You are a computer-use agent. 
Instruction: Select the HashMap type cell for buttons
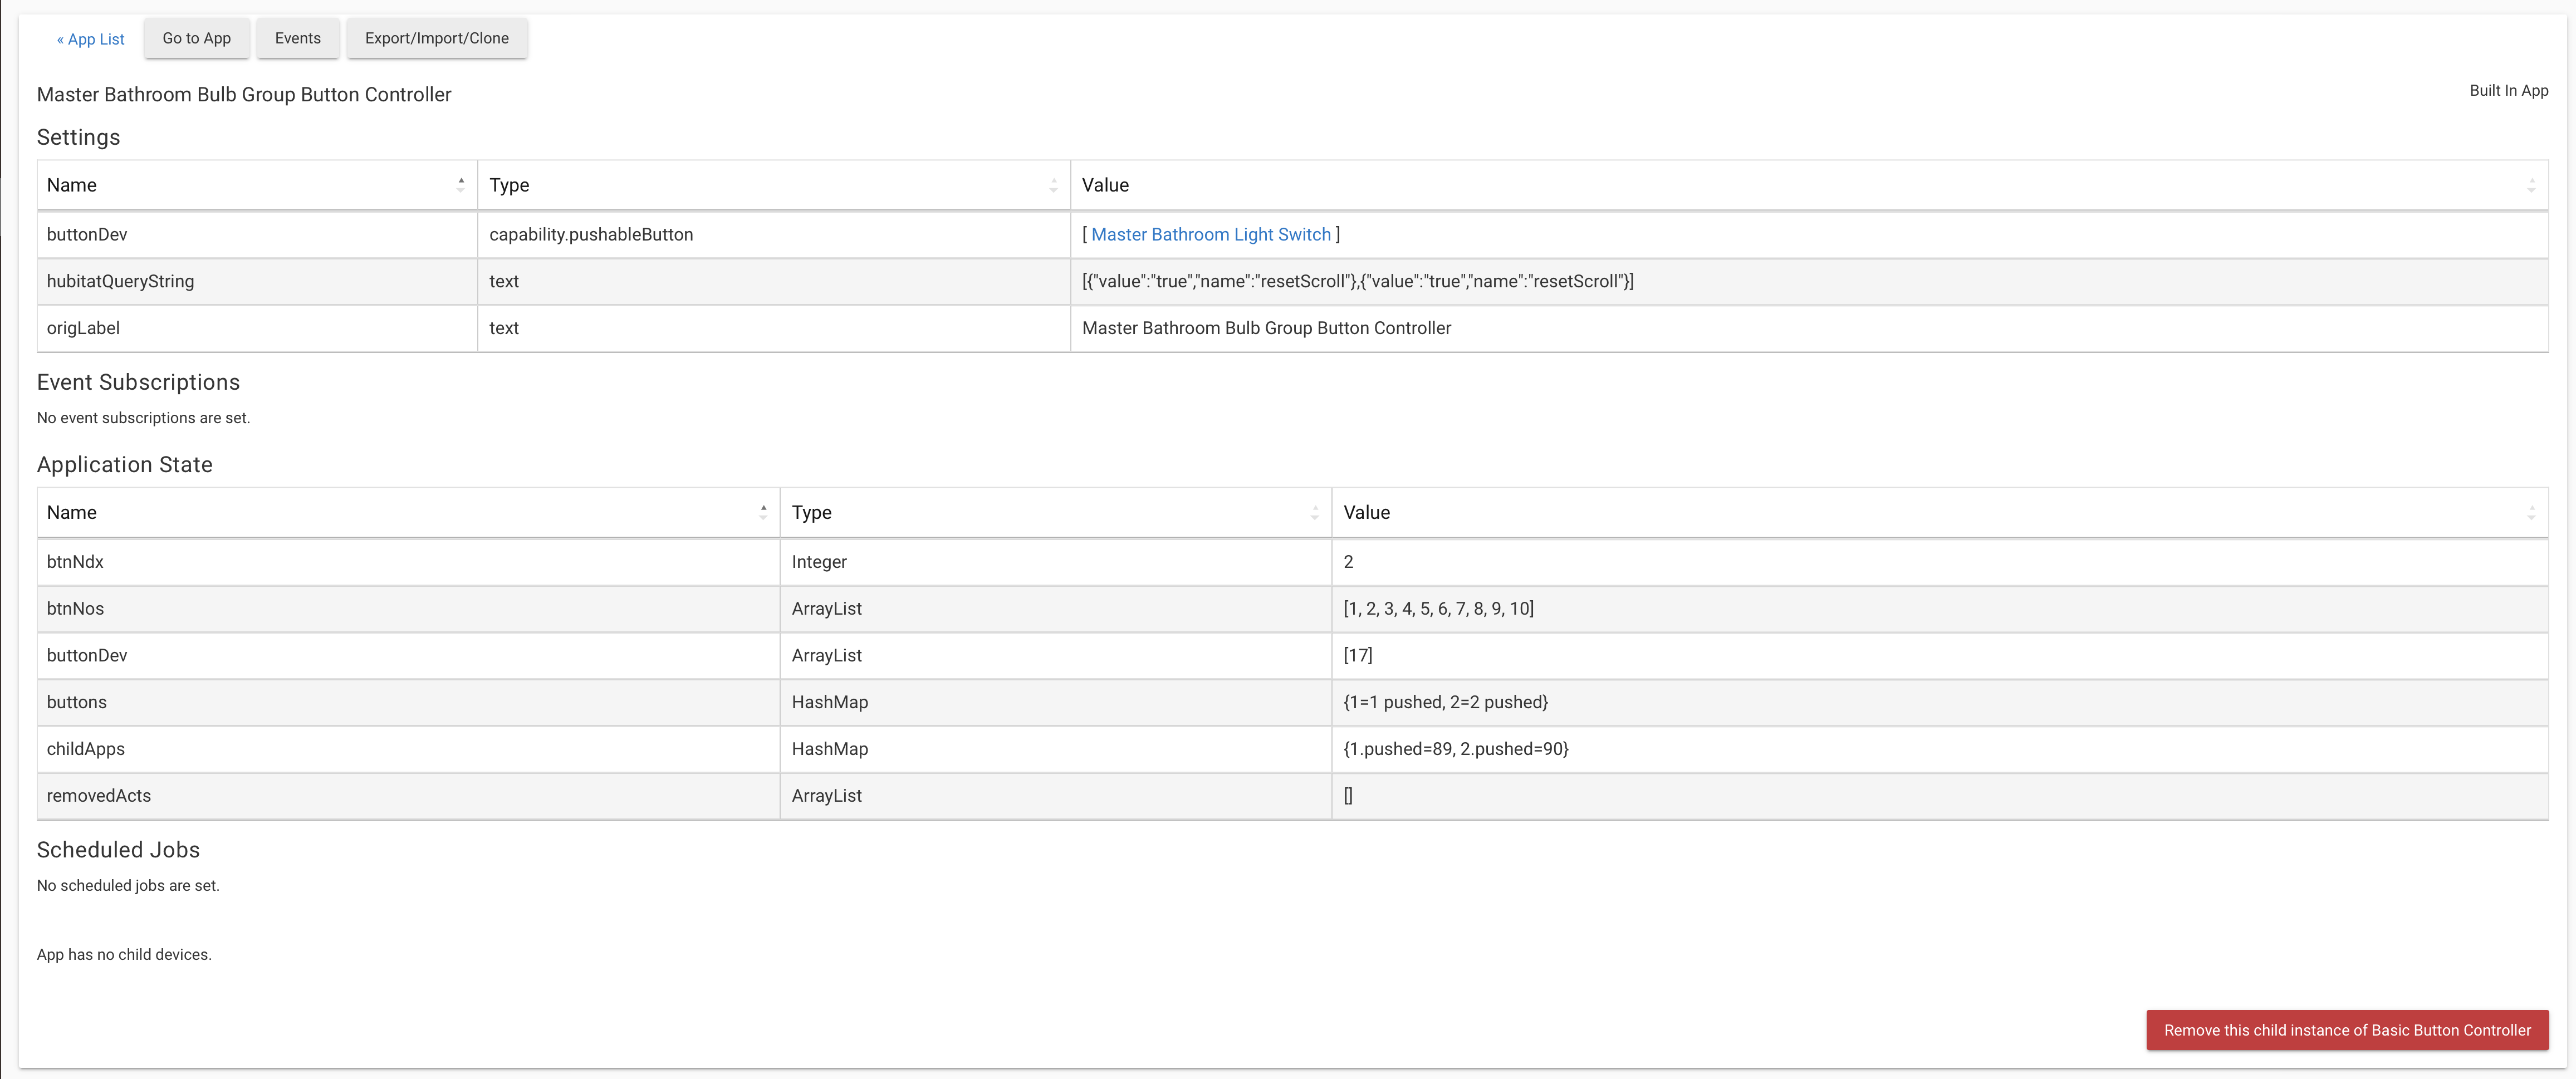click(x=1055, y=702)
